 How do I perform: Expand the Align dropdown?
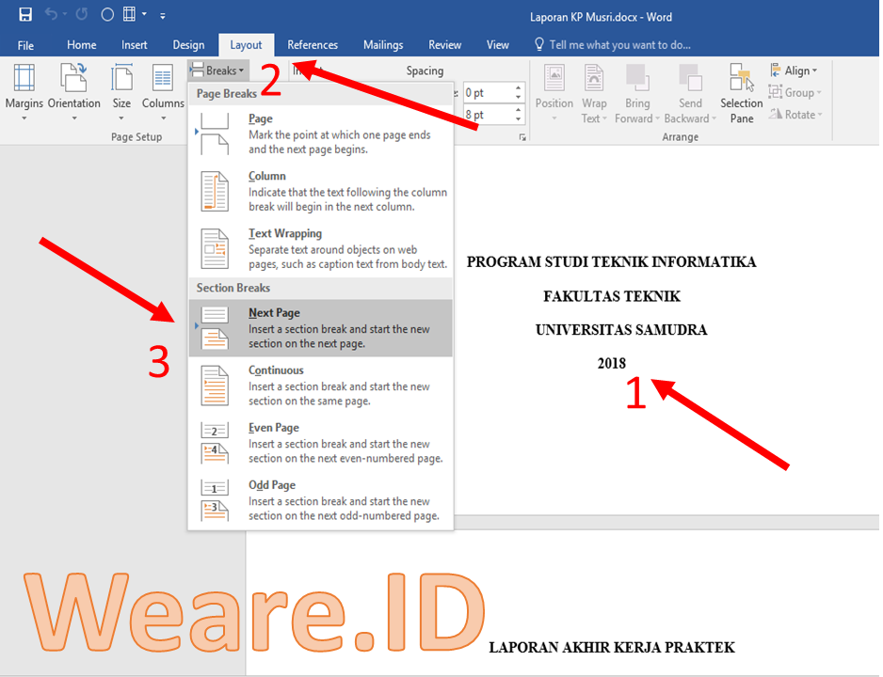pos(794,71)
